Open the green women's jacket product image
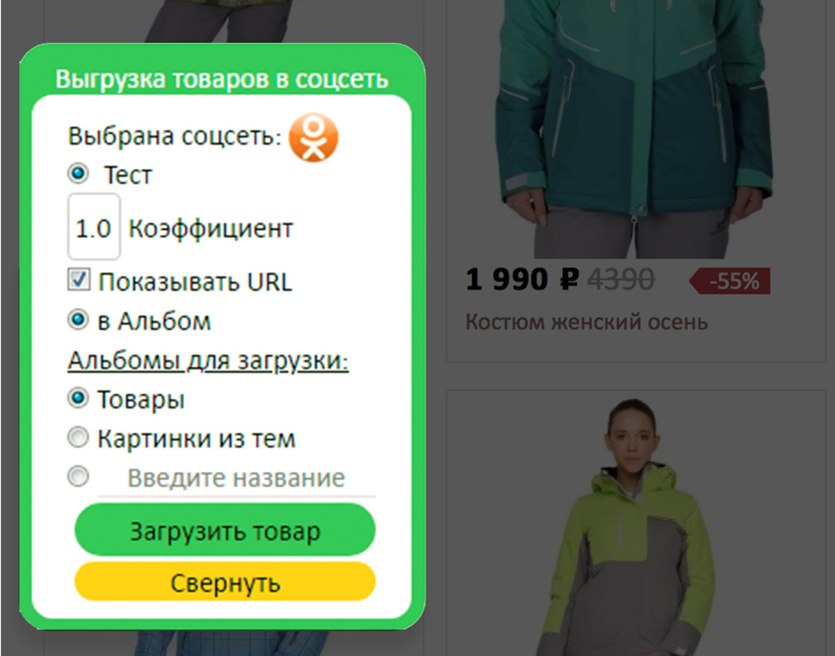Viewport: 835px width, 656px height. pyautogui.click(x=634, y=129)
